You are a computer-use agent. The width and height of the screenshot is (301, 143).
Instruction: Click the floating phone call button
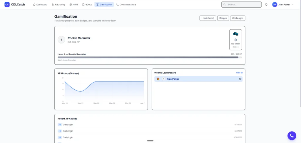(x=292, y=136)
